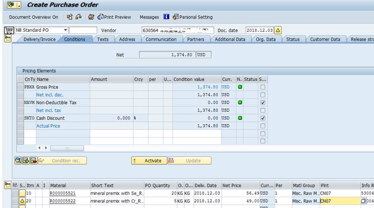Toggle statistical checkbox for Actual Price
This screenshot has width=374, height=208.
263,126
